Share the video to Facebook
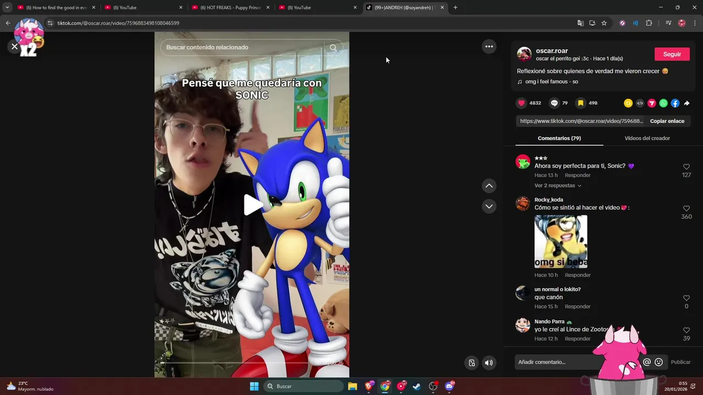 coord(675,103)
